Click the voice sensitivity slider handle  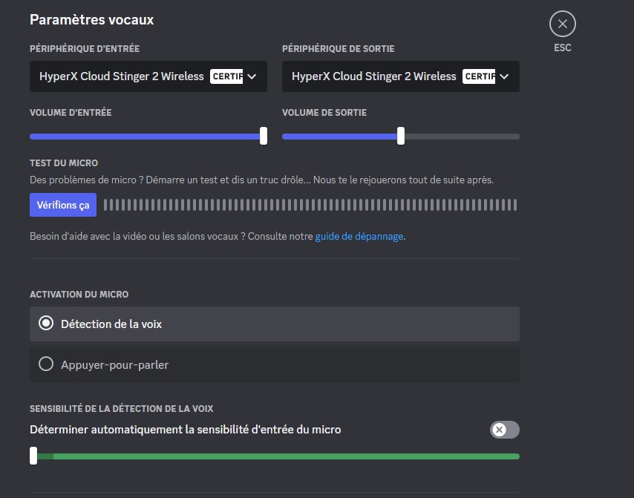[33, 456]
